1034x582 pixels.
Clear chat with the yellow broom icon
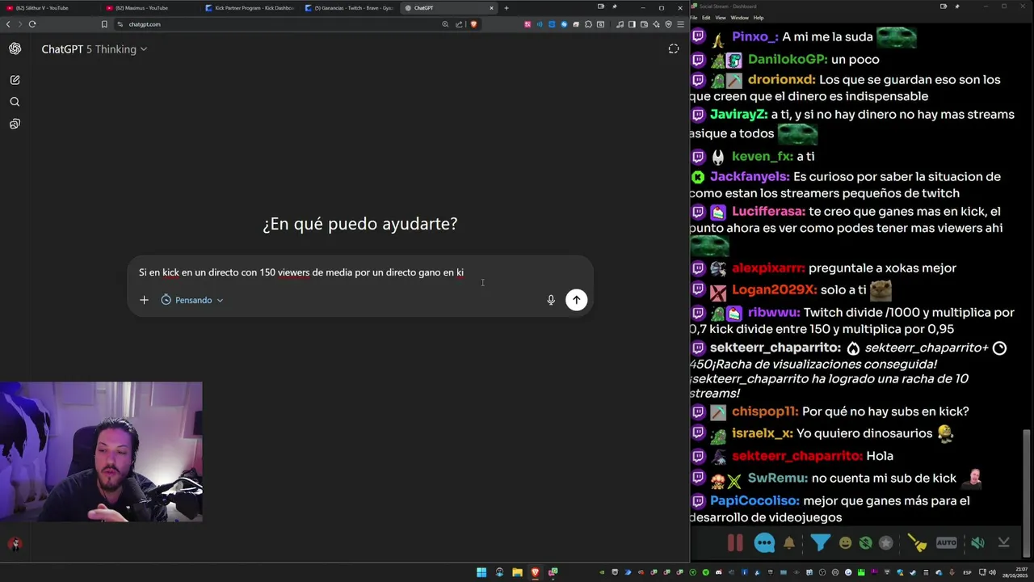tap(917, 543)
